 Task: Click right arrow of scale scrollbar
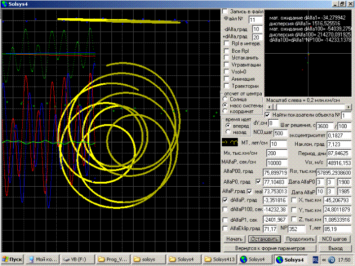[349, 107]
